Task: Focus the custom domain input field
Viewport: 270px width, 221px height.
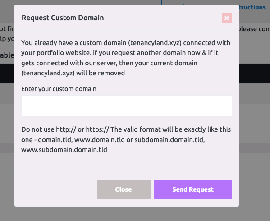Action: pos(127,106)
